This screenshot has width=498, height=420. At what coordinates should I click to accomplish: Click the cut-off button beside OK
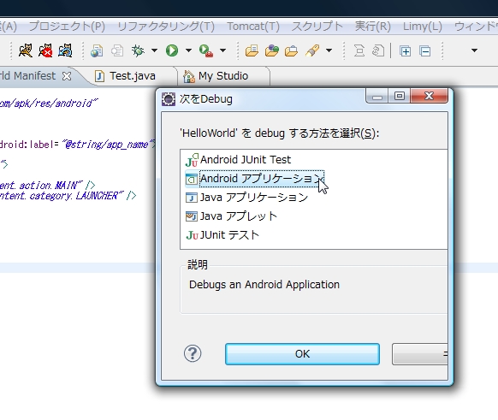coord(420,354)
